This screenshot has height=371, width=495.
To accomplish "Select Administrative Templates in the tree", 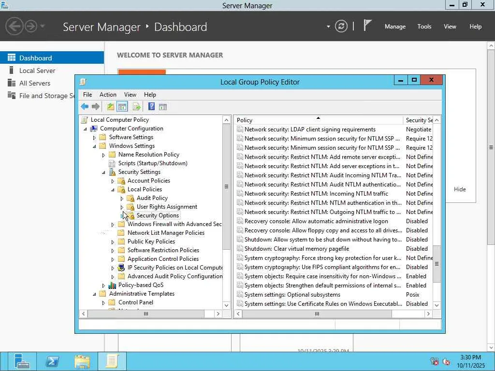I will [x=142, y=294].
